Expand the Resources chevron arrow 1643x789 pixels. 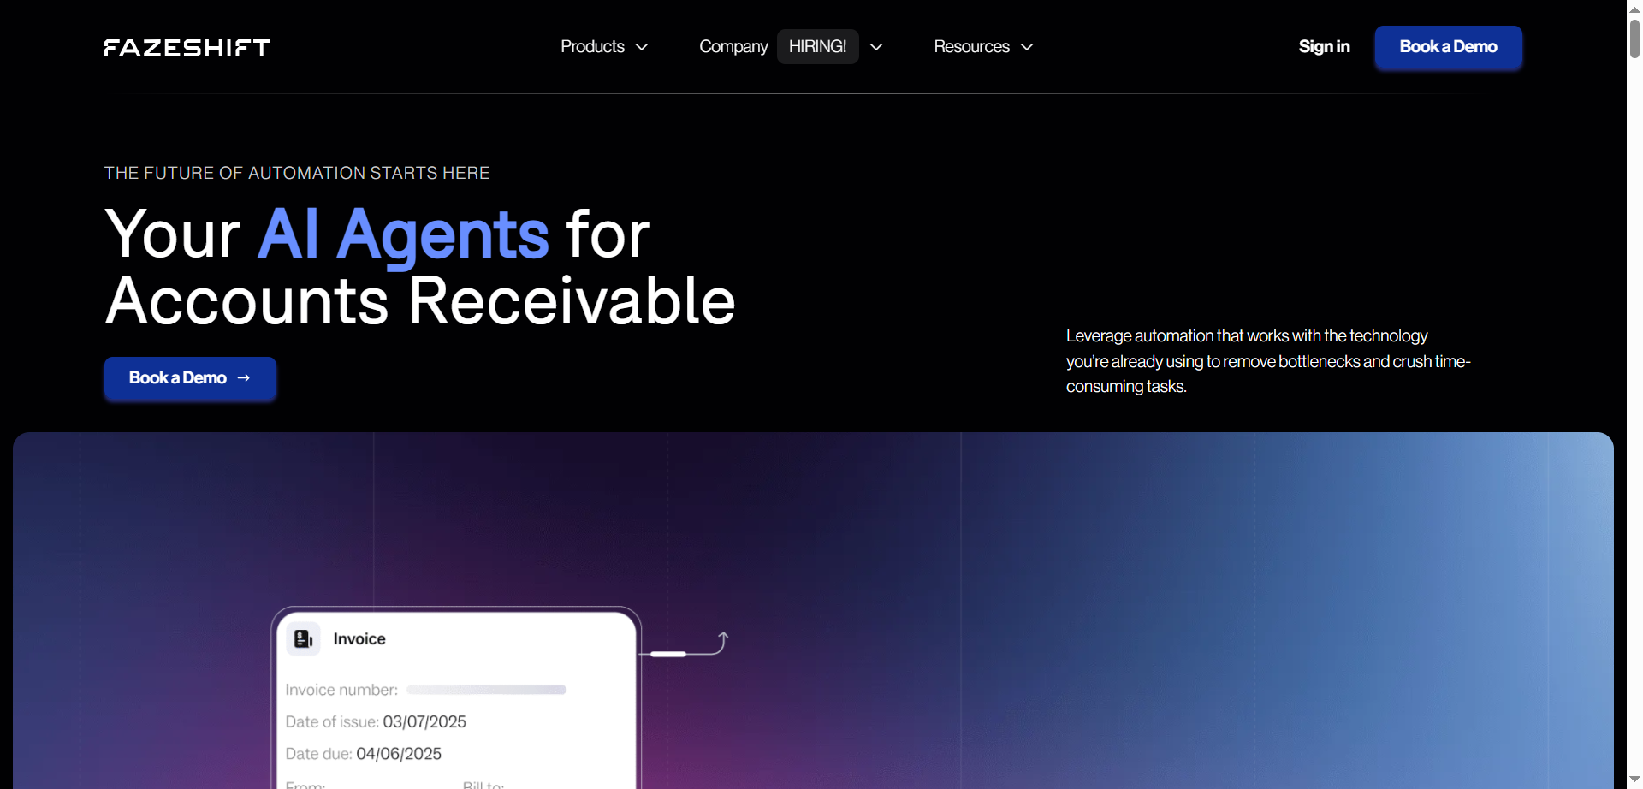1027,47
